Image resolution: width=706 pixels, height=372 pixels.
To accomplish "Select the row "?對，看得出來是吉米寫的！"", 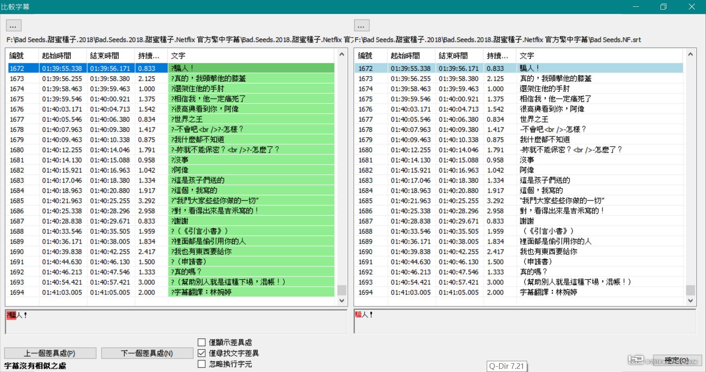I will (x=171, y=211).
